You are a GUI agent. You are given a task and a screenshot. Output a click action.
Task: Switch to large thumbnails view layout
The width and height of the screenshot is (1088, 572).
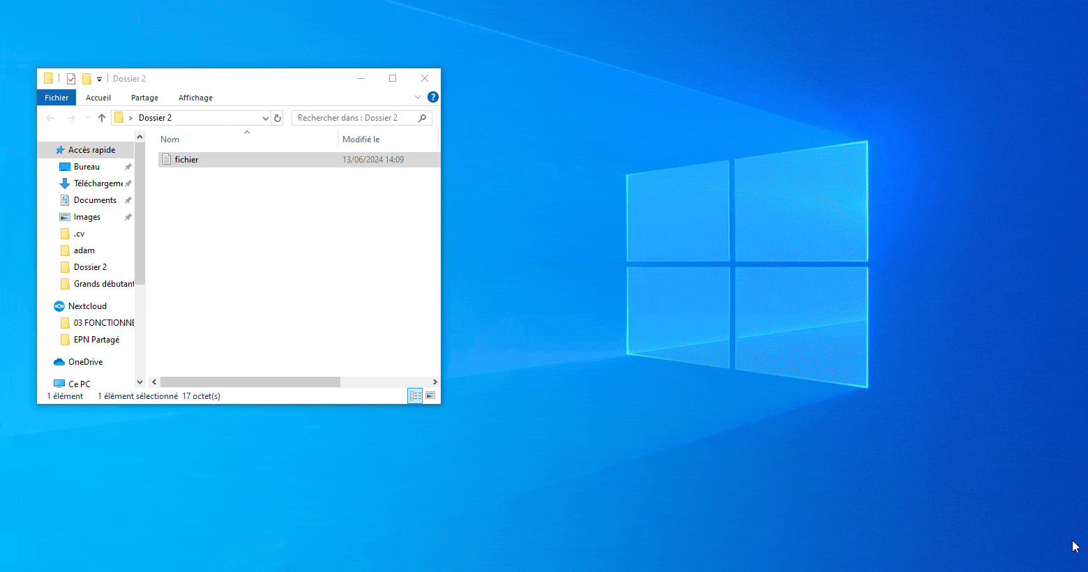point(430,396)
